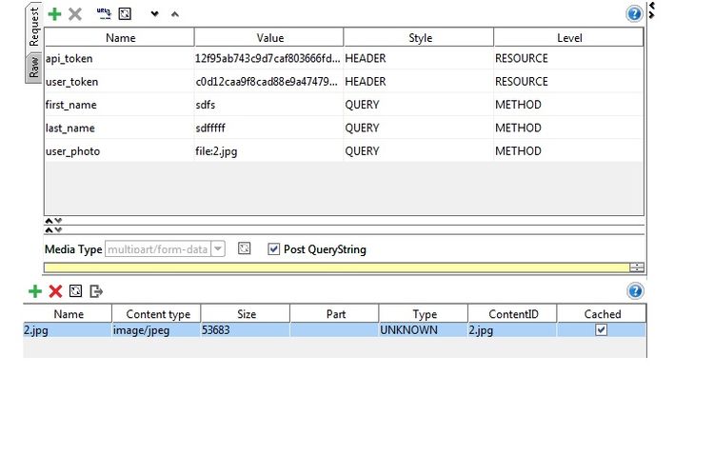This screenshot has height=475, width=714.
Task: Open the Media Type dropdown
Action: coord(218,249)
